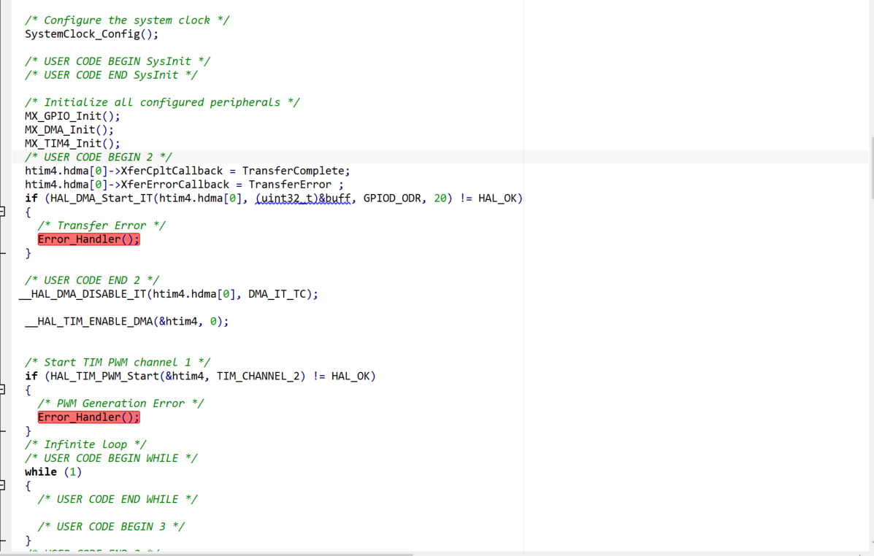This screenshot has height=556, width=874.
Task: Click the horizontal scrollbar thumb at the bottom
Action: (x=206, y=554)
